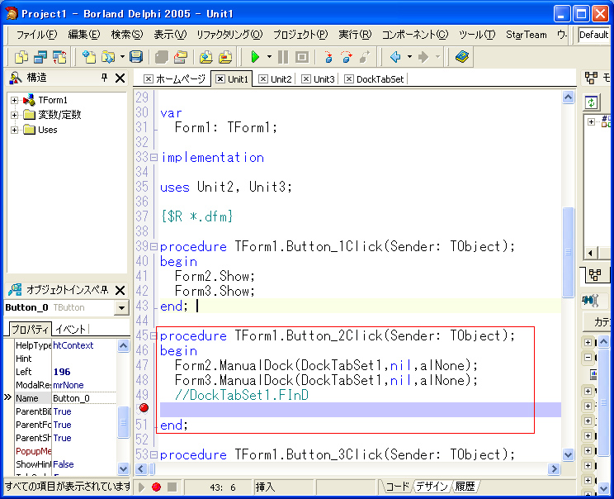614x499 pixels.
Task: Open the 実行(R) menu
Action: click(355, 35)
